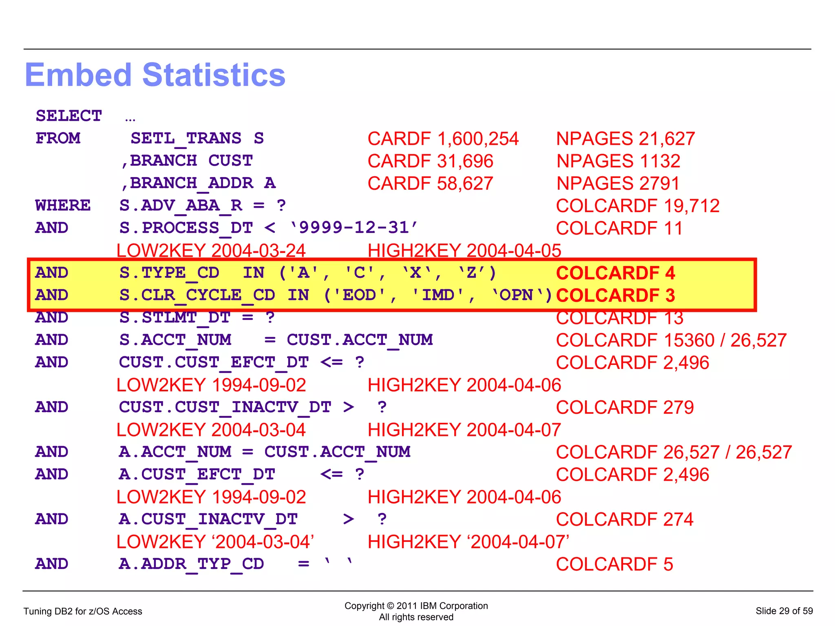Image resolution: width=835 pixels, height=626 pixels.
Task: Click 'Copyright © 2011 IBM Corporation' footer
Action: tap(416, 606)
